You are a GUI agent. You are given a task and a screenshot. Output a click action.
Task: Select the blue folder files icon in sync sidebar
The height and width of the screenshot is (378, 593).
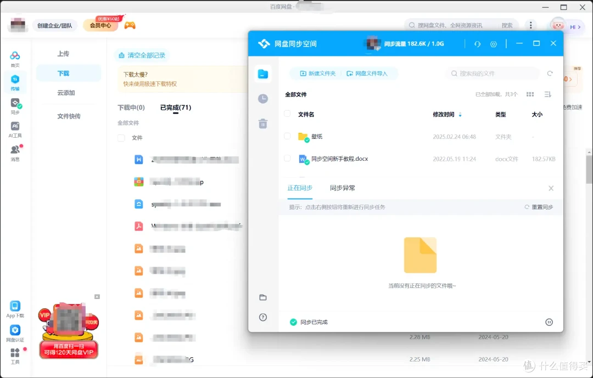point(263,74)
